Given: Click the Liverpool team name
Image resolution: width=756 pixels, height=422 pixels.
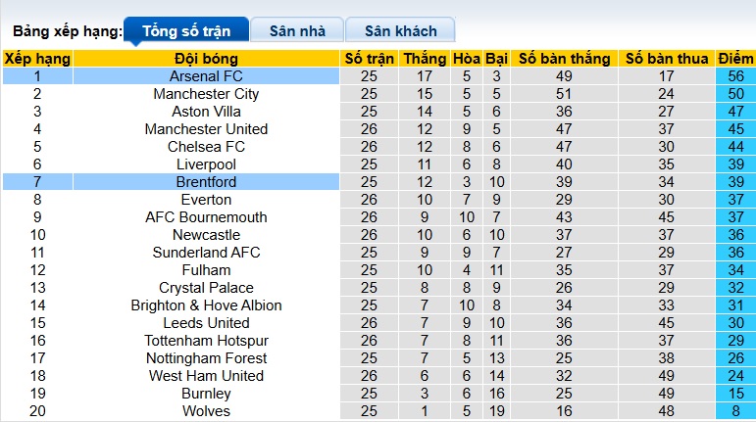Looking at the screenshot, I should (206, 164).
